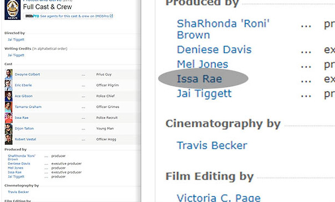Open Jai Tiggett in small Produced by list

pyautogui.click(x=16, y=176)
